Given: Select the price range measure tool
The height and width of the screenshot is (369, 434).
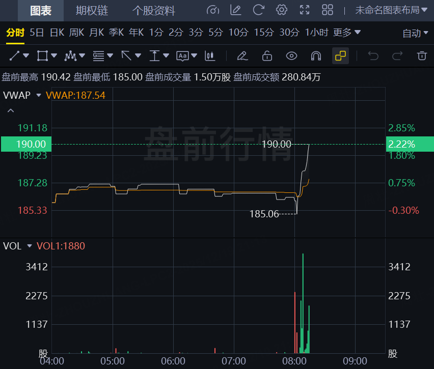Looking at the screenshot, I should click(154, 56).
